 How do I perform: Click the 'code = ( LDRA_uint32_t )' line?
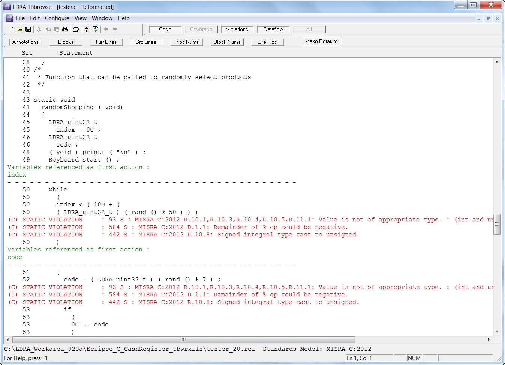tap(142, 280)
